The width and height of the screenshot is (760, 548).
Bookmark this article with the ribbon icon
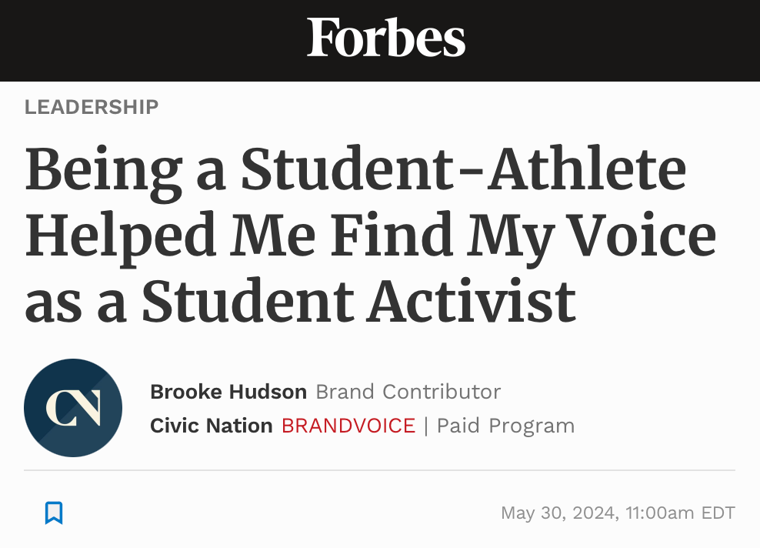click(x=54, y=513)
